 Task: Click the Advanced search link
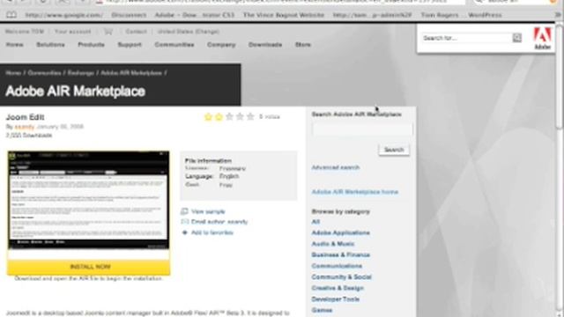pyautogui.click(x=336, y=167)
